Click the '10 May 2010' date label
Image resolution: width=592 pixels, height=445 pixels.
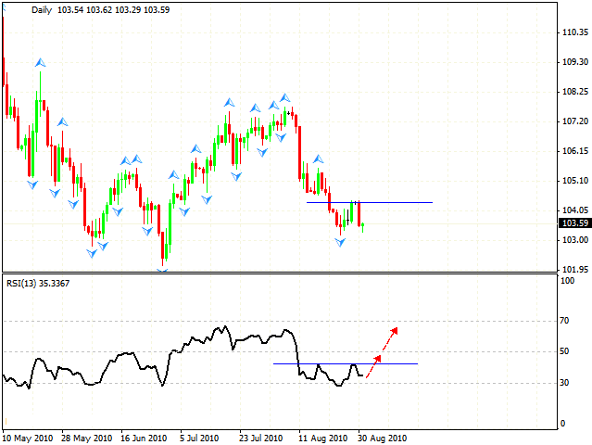coord(28,439)
